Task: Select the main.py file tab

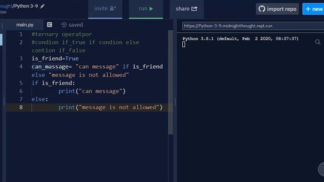Action: (25, 25)
